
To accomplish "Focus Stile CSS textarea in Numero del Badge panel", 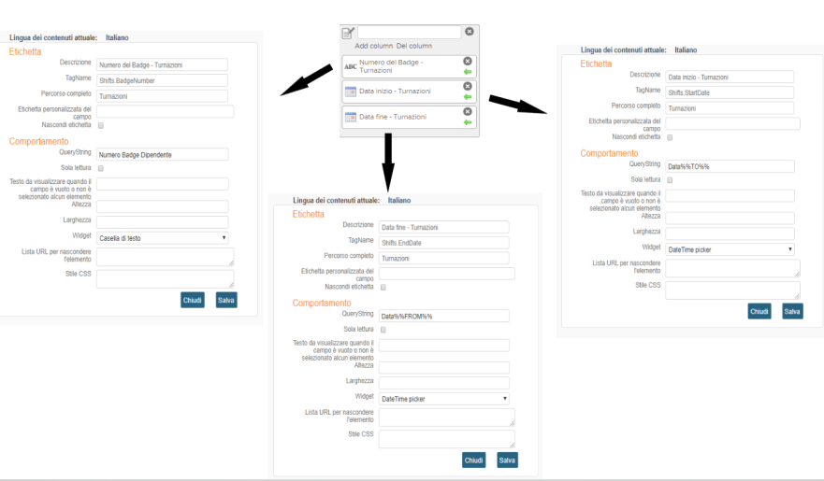I will click(x=166, y=278).
